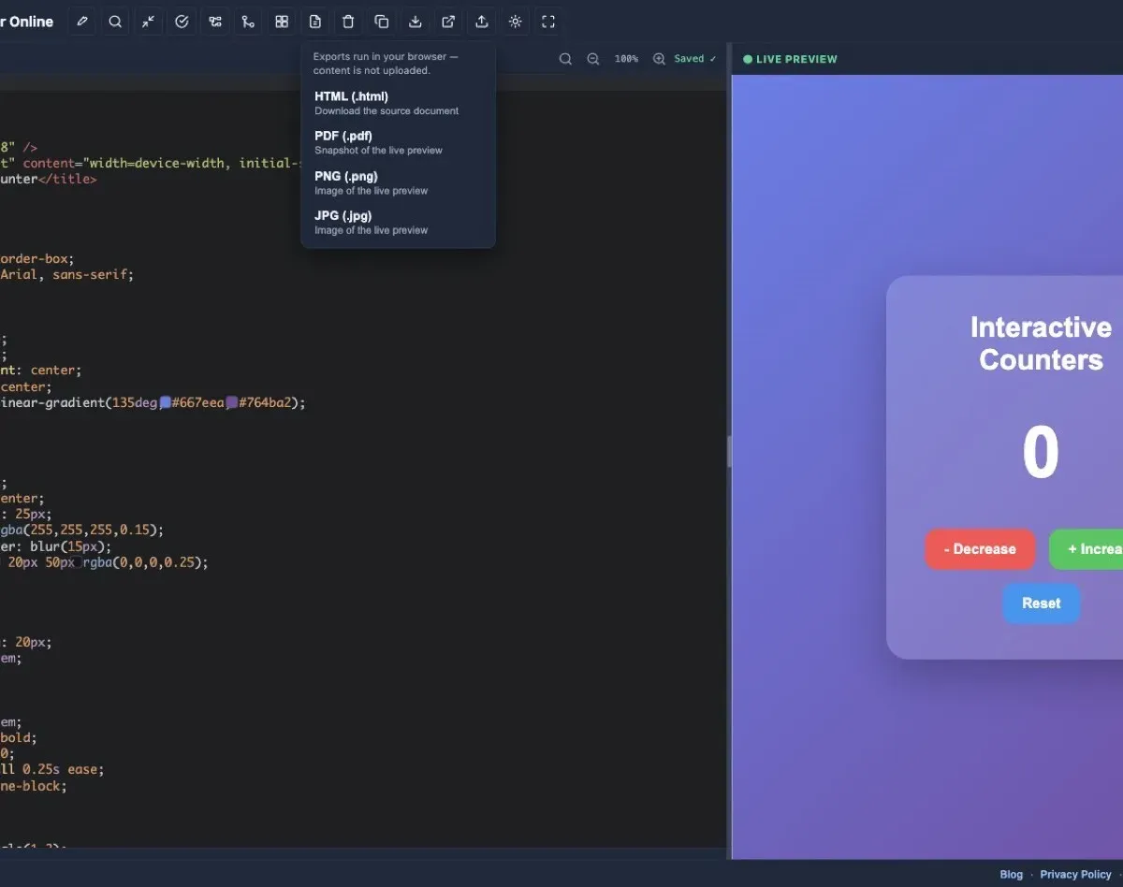Click the git branch compare icon
Image resolution: width=1123 pixels, height=887 pixels.
tap(248, 22)
